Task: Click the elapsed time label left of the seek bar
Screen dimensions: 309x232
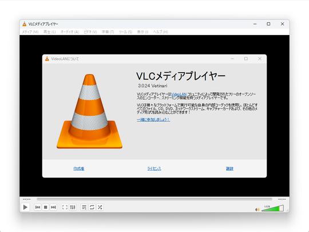Action: 27,199
